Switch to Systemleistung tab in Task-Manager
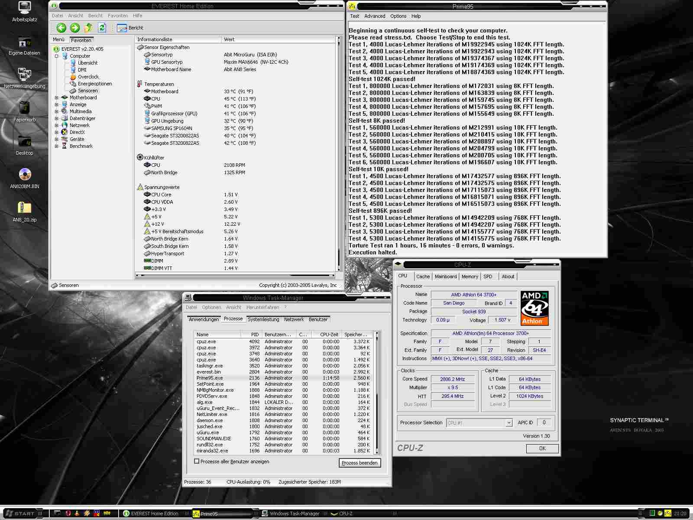 pyautogui.click(x=263, y=319)
